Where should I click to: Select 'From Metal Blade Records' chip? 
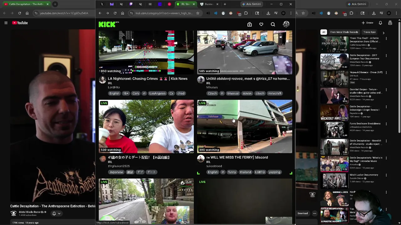click(344, 32)
